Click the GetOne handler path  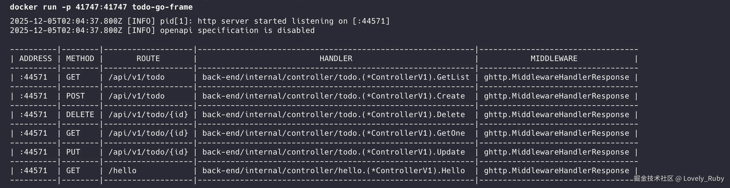(x=333, y=133)
